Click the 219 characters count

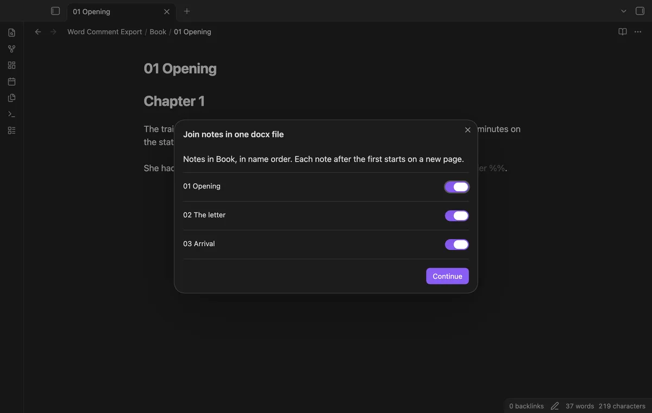tap(622, 406)
